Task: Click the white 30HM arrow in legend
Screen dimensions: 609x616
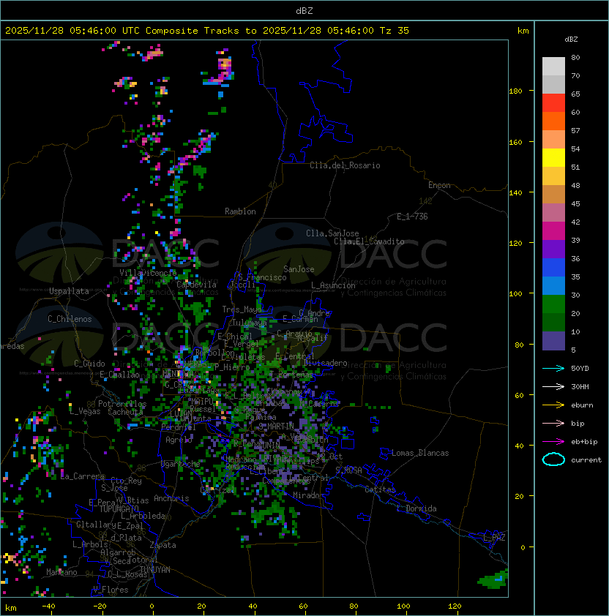Action: (x=553, y=386)
